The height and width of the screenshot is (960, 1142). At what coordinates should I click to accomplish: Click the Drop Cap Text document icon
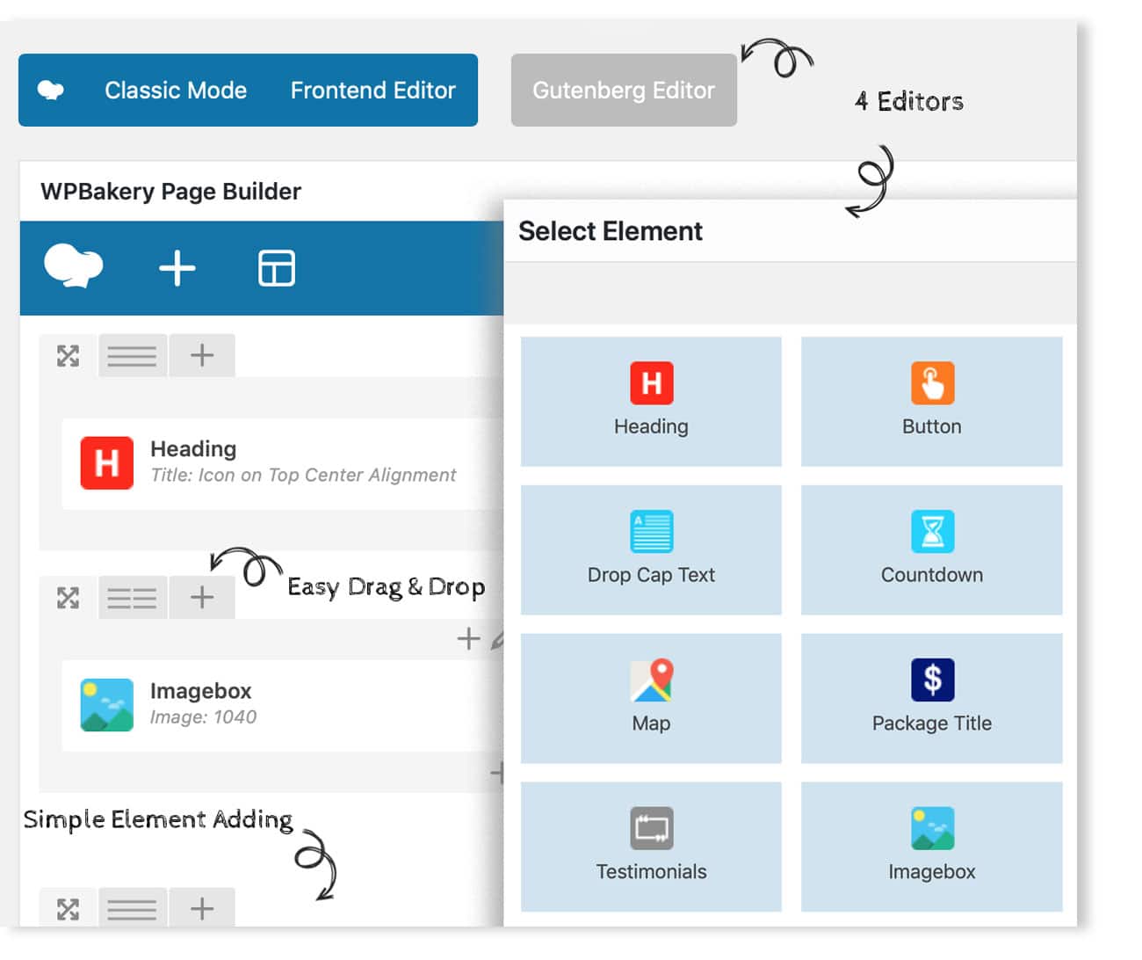(x=652, y=532)
